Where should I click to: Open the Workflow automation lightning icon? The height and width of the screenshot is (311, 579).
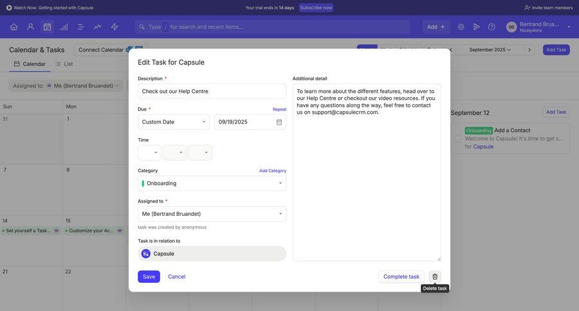point(115,27)
